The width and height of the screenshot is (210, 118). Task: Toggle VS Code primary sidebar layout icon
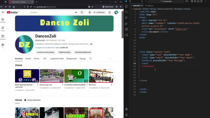(x=195, y=1)
